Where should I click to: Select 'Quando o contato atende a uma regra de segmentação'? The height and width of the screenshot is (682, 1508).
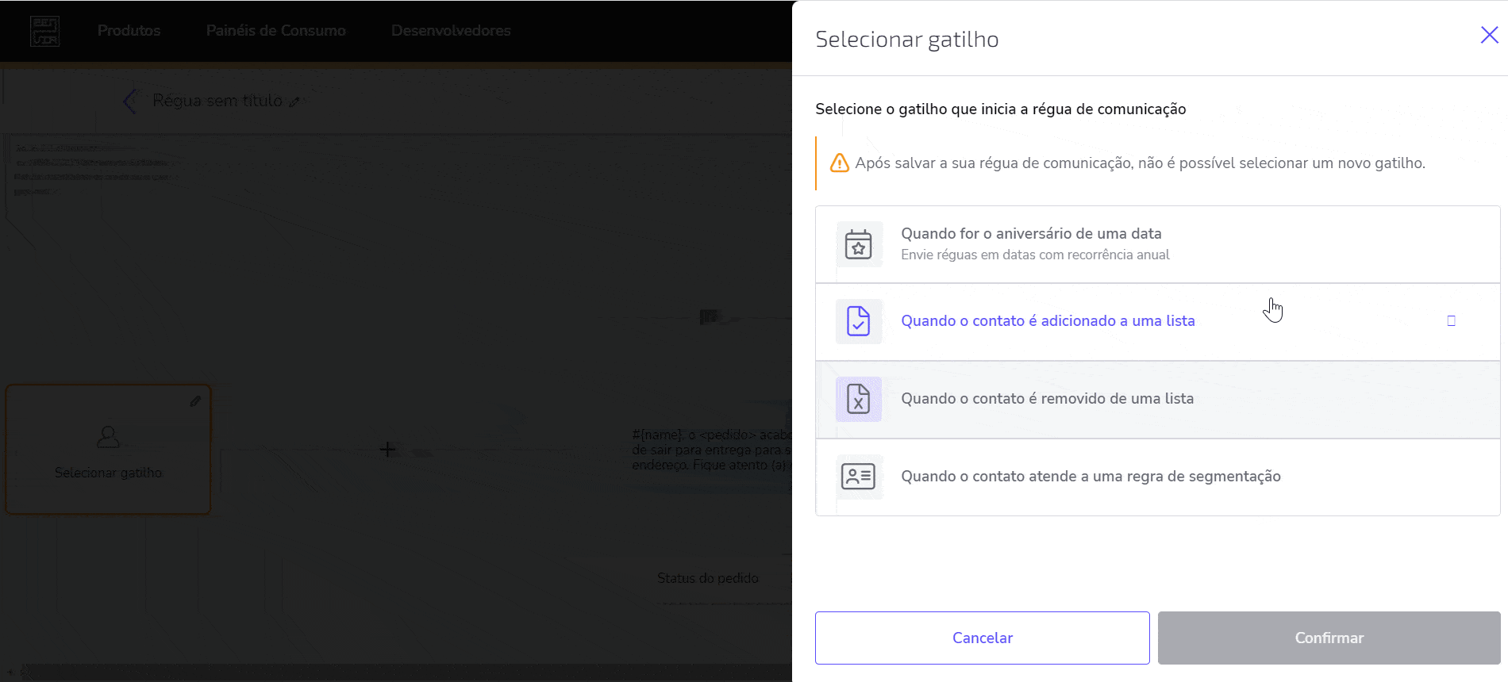click(1157, 477)
